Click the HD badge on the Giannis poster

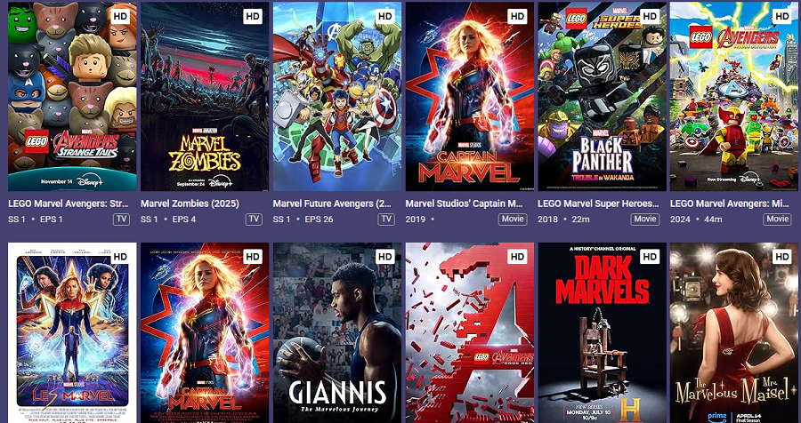click(385, 257)
